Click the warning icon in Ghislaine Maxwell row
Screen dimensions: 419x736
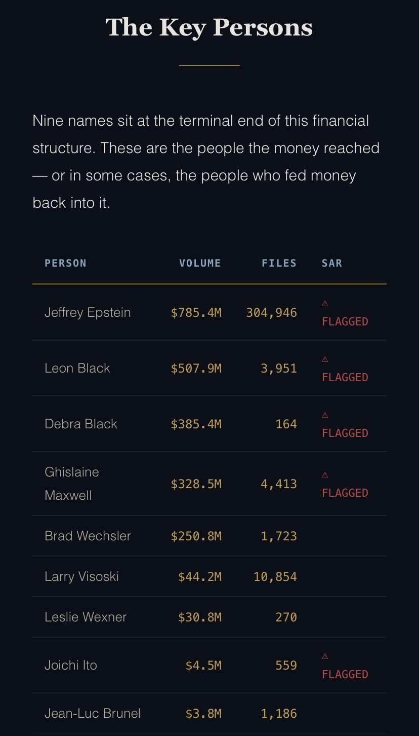point(325,474)
